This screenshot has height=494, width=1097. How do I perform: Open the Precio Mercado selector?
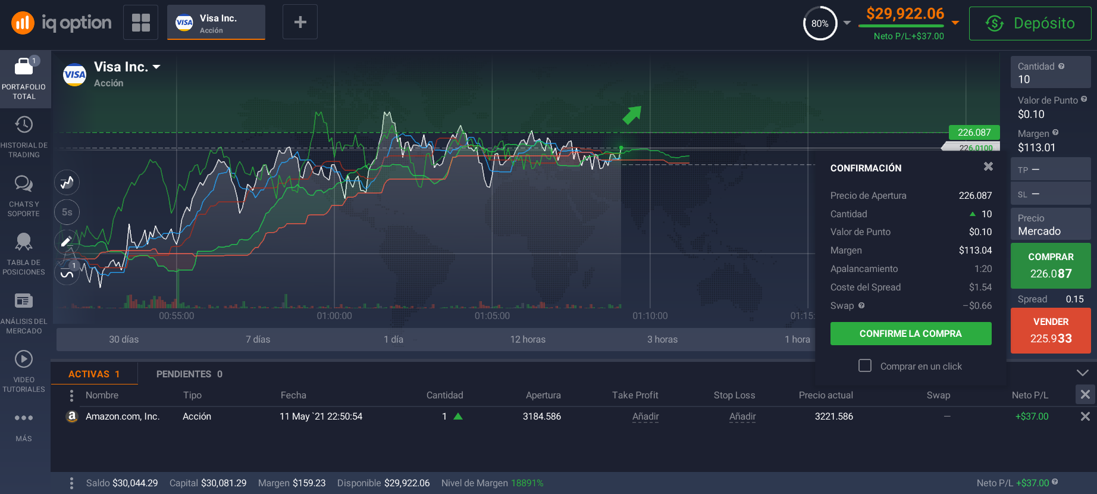[x=1051, y=224]
